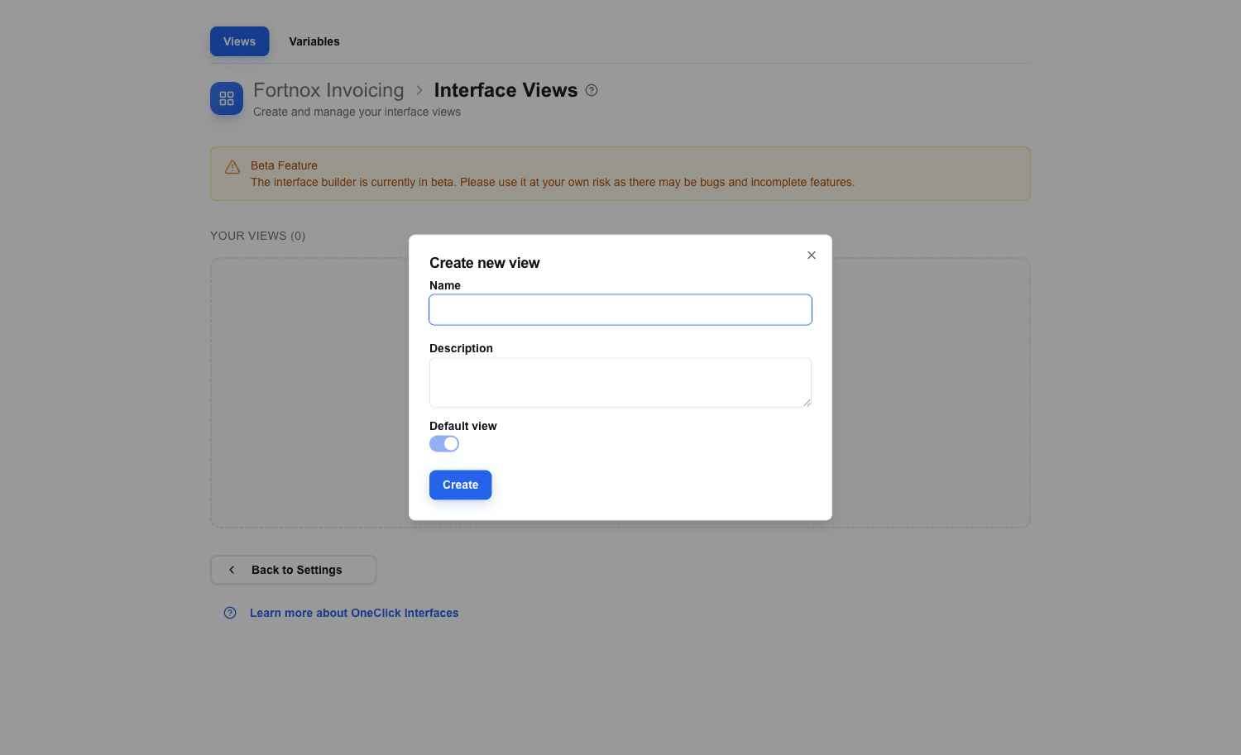Viewport: 1241px width, 755px height.
Task: Click the blue grid views icon
Action: pyautogui.click(x=227, y=98)
